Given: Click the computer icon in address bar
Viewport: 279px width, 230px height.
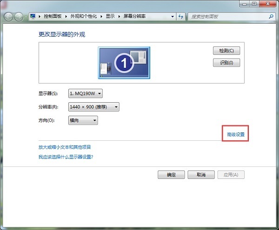Looking at the screenshot, I should coord(33,16).
